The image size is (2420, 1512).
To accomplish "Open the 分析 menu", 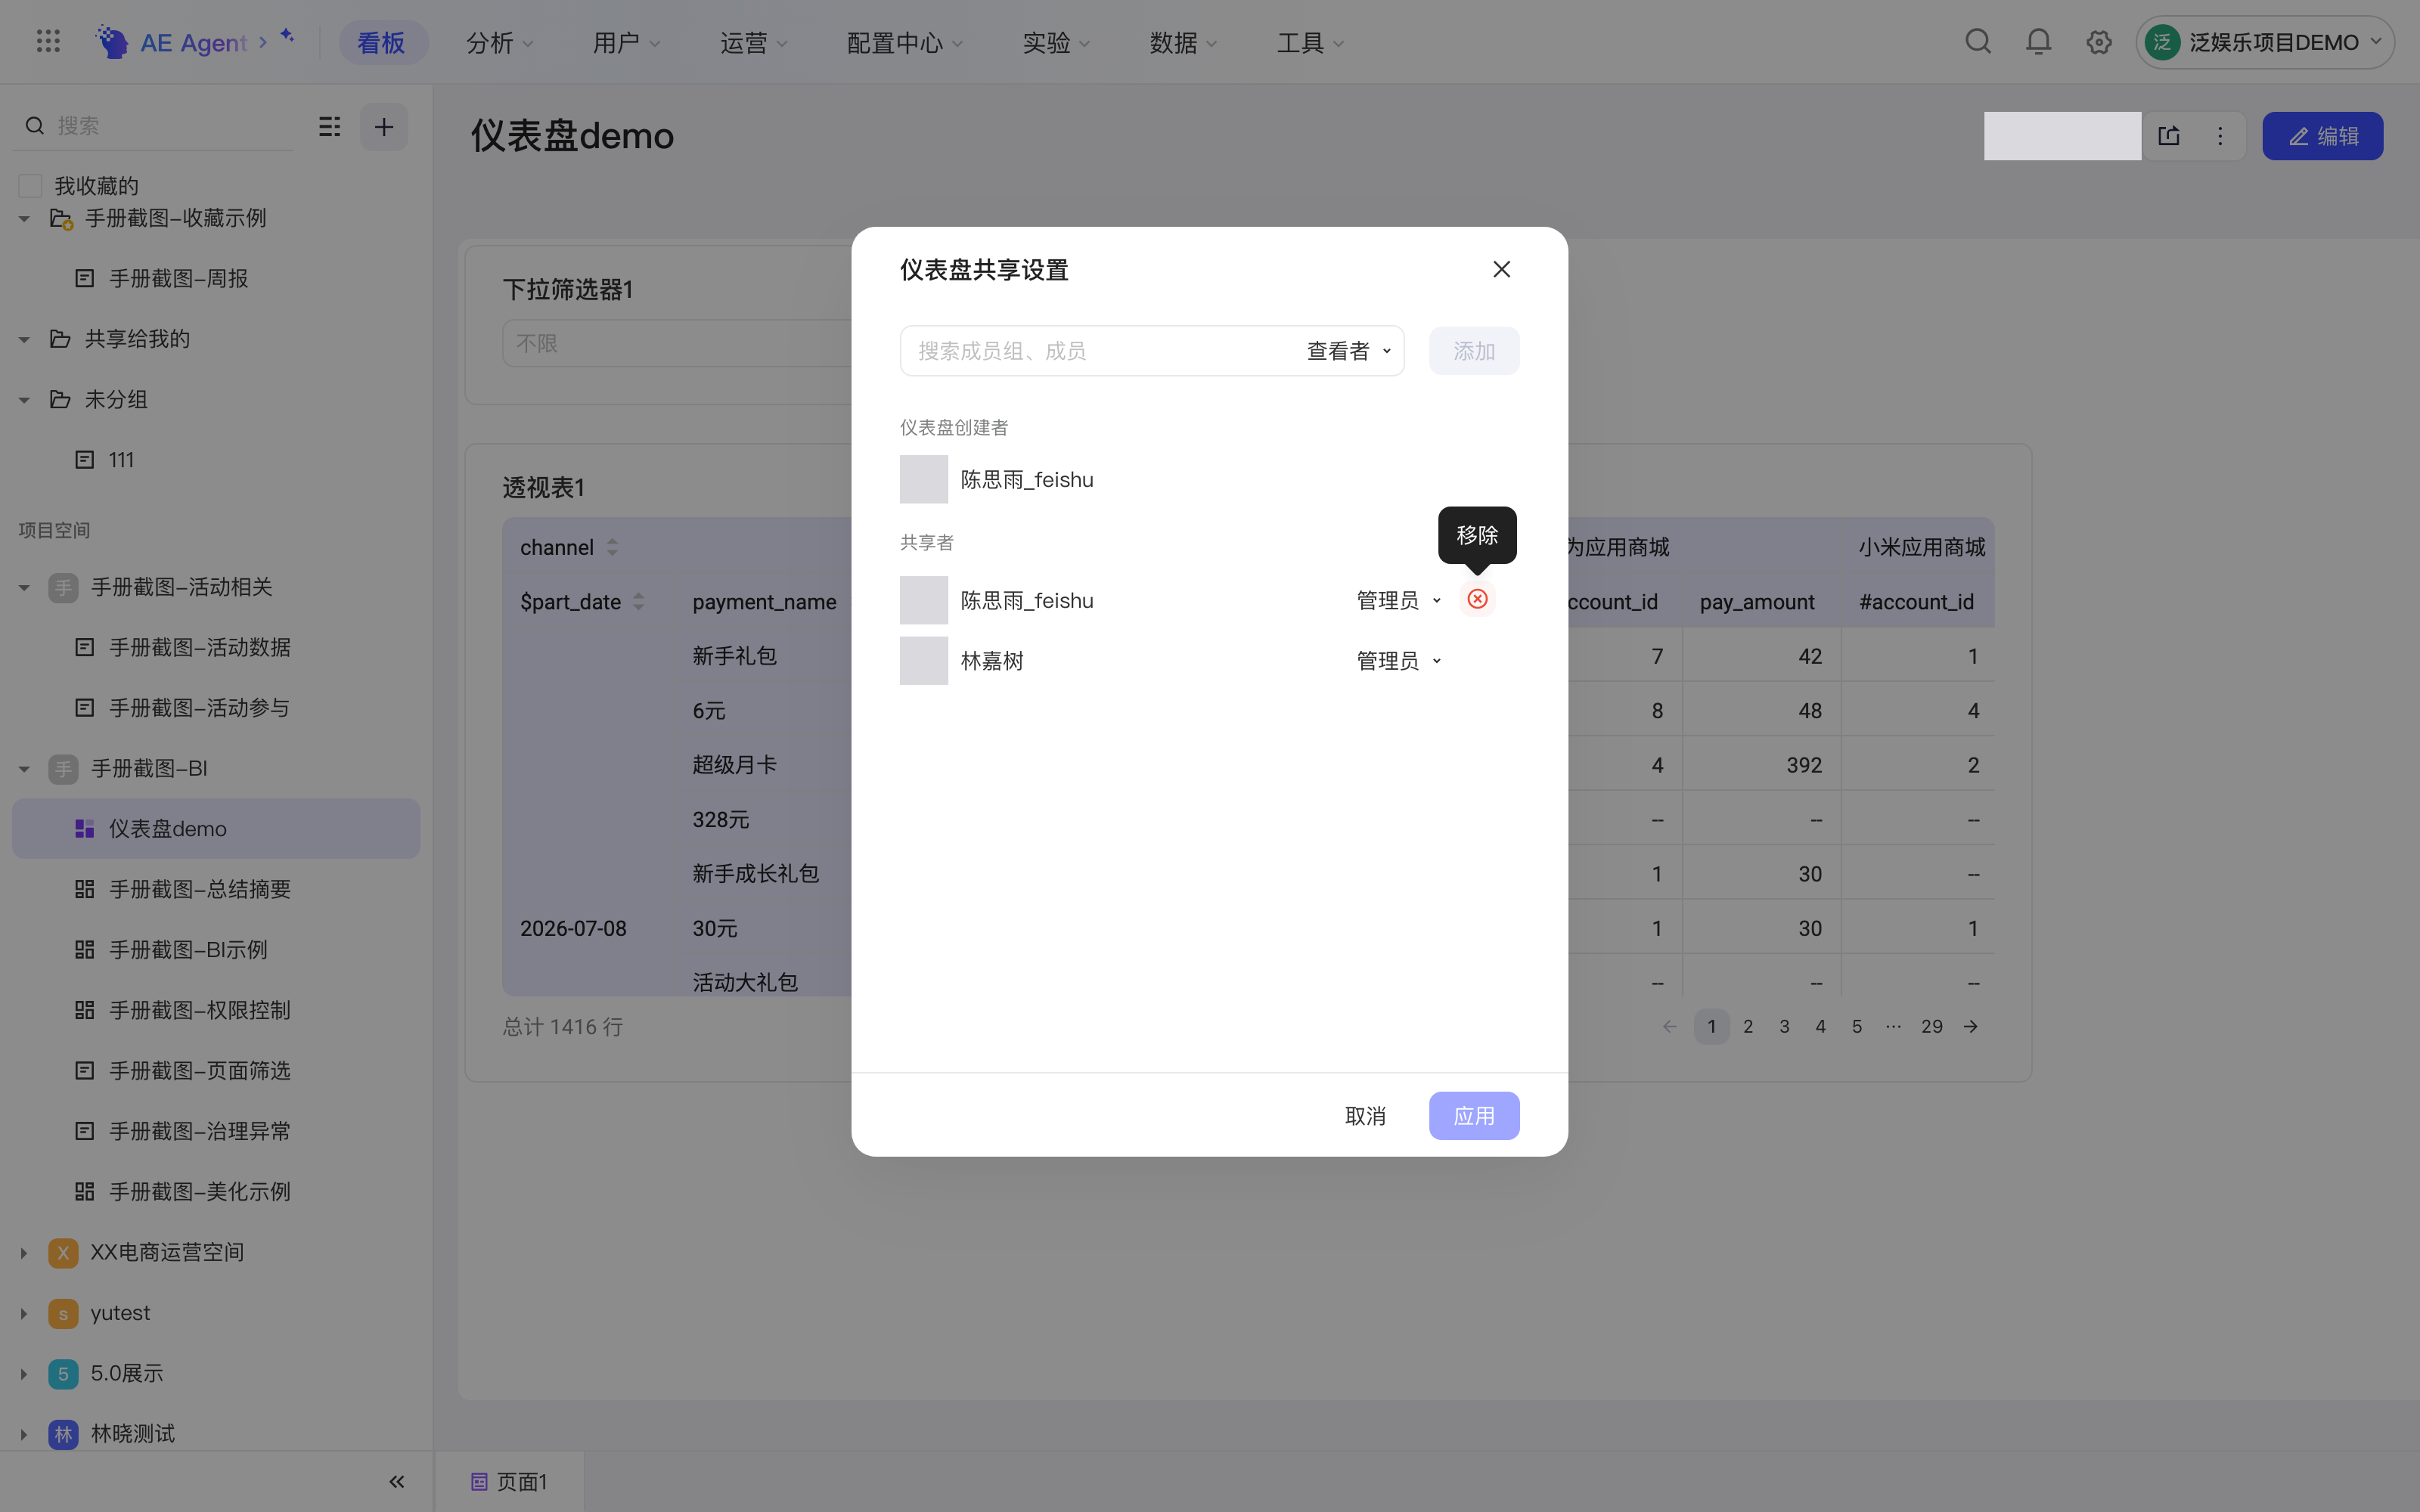I will click(500, 42).
